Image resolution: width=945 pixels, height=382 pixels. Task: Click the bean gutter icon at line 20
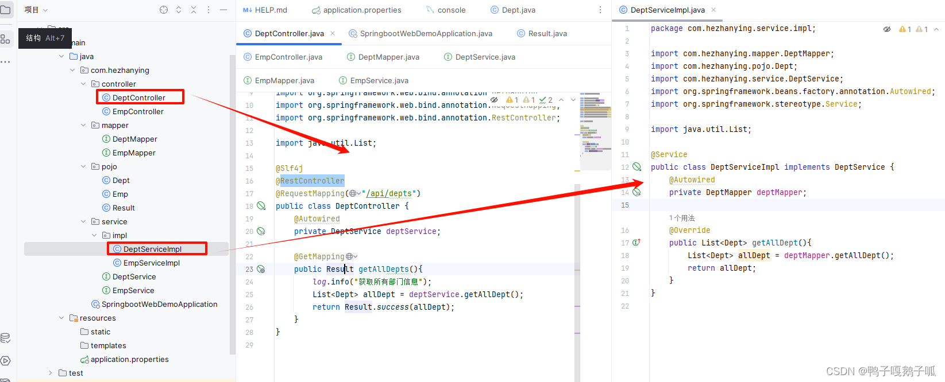point(261,231)
